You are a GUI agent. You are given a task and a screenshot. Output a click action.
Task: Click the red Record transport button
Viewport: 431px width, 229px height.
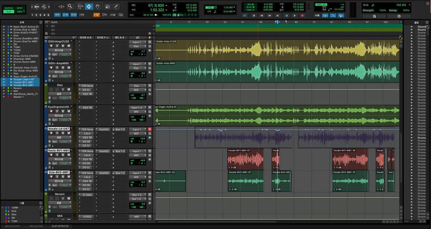[x=303, y=15]
